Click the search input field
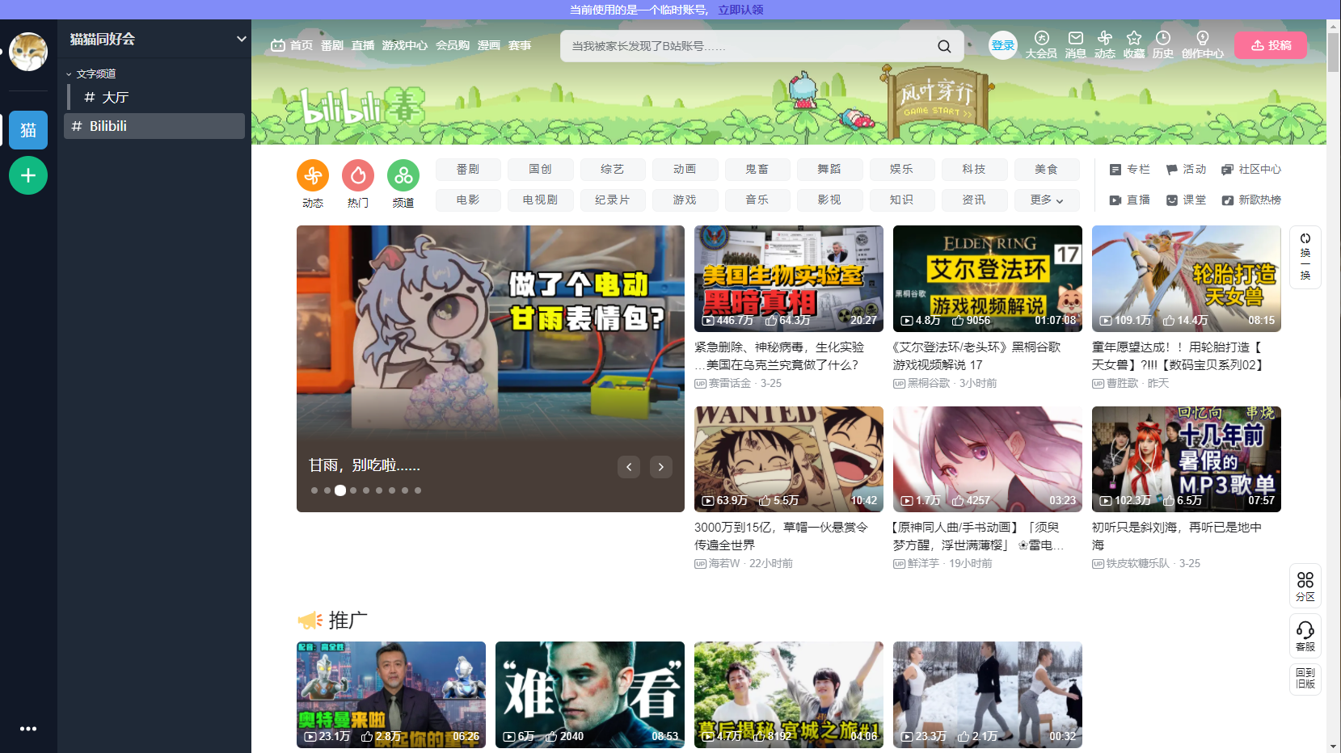The height and width of the screenshot is (753, 1341). coord(748,46)
